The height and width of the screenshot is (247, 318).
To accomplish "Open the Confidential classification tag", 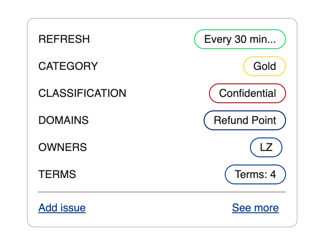I will (x=247, y=93).
